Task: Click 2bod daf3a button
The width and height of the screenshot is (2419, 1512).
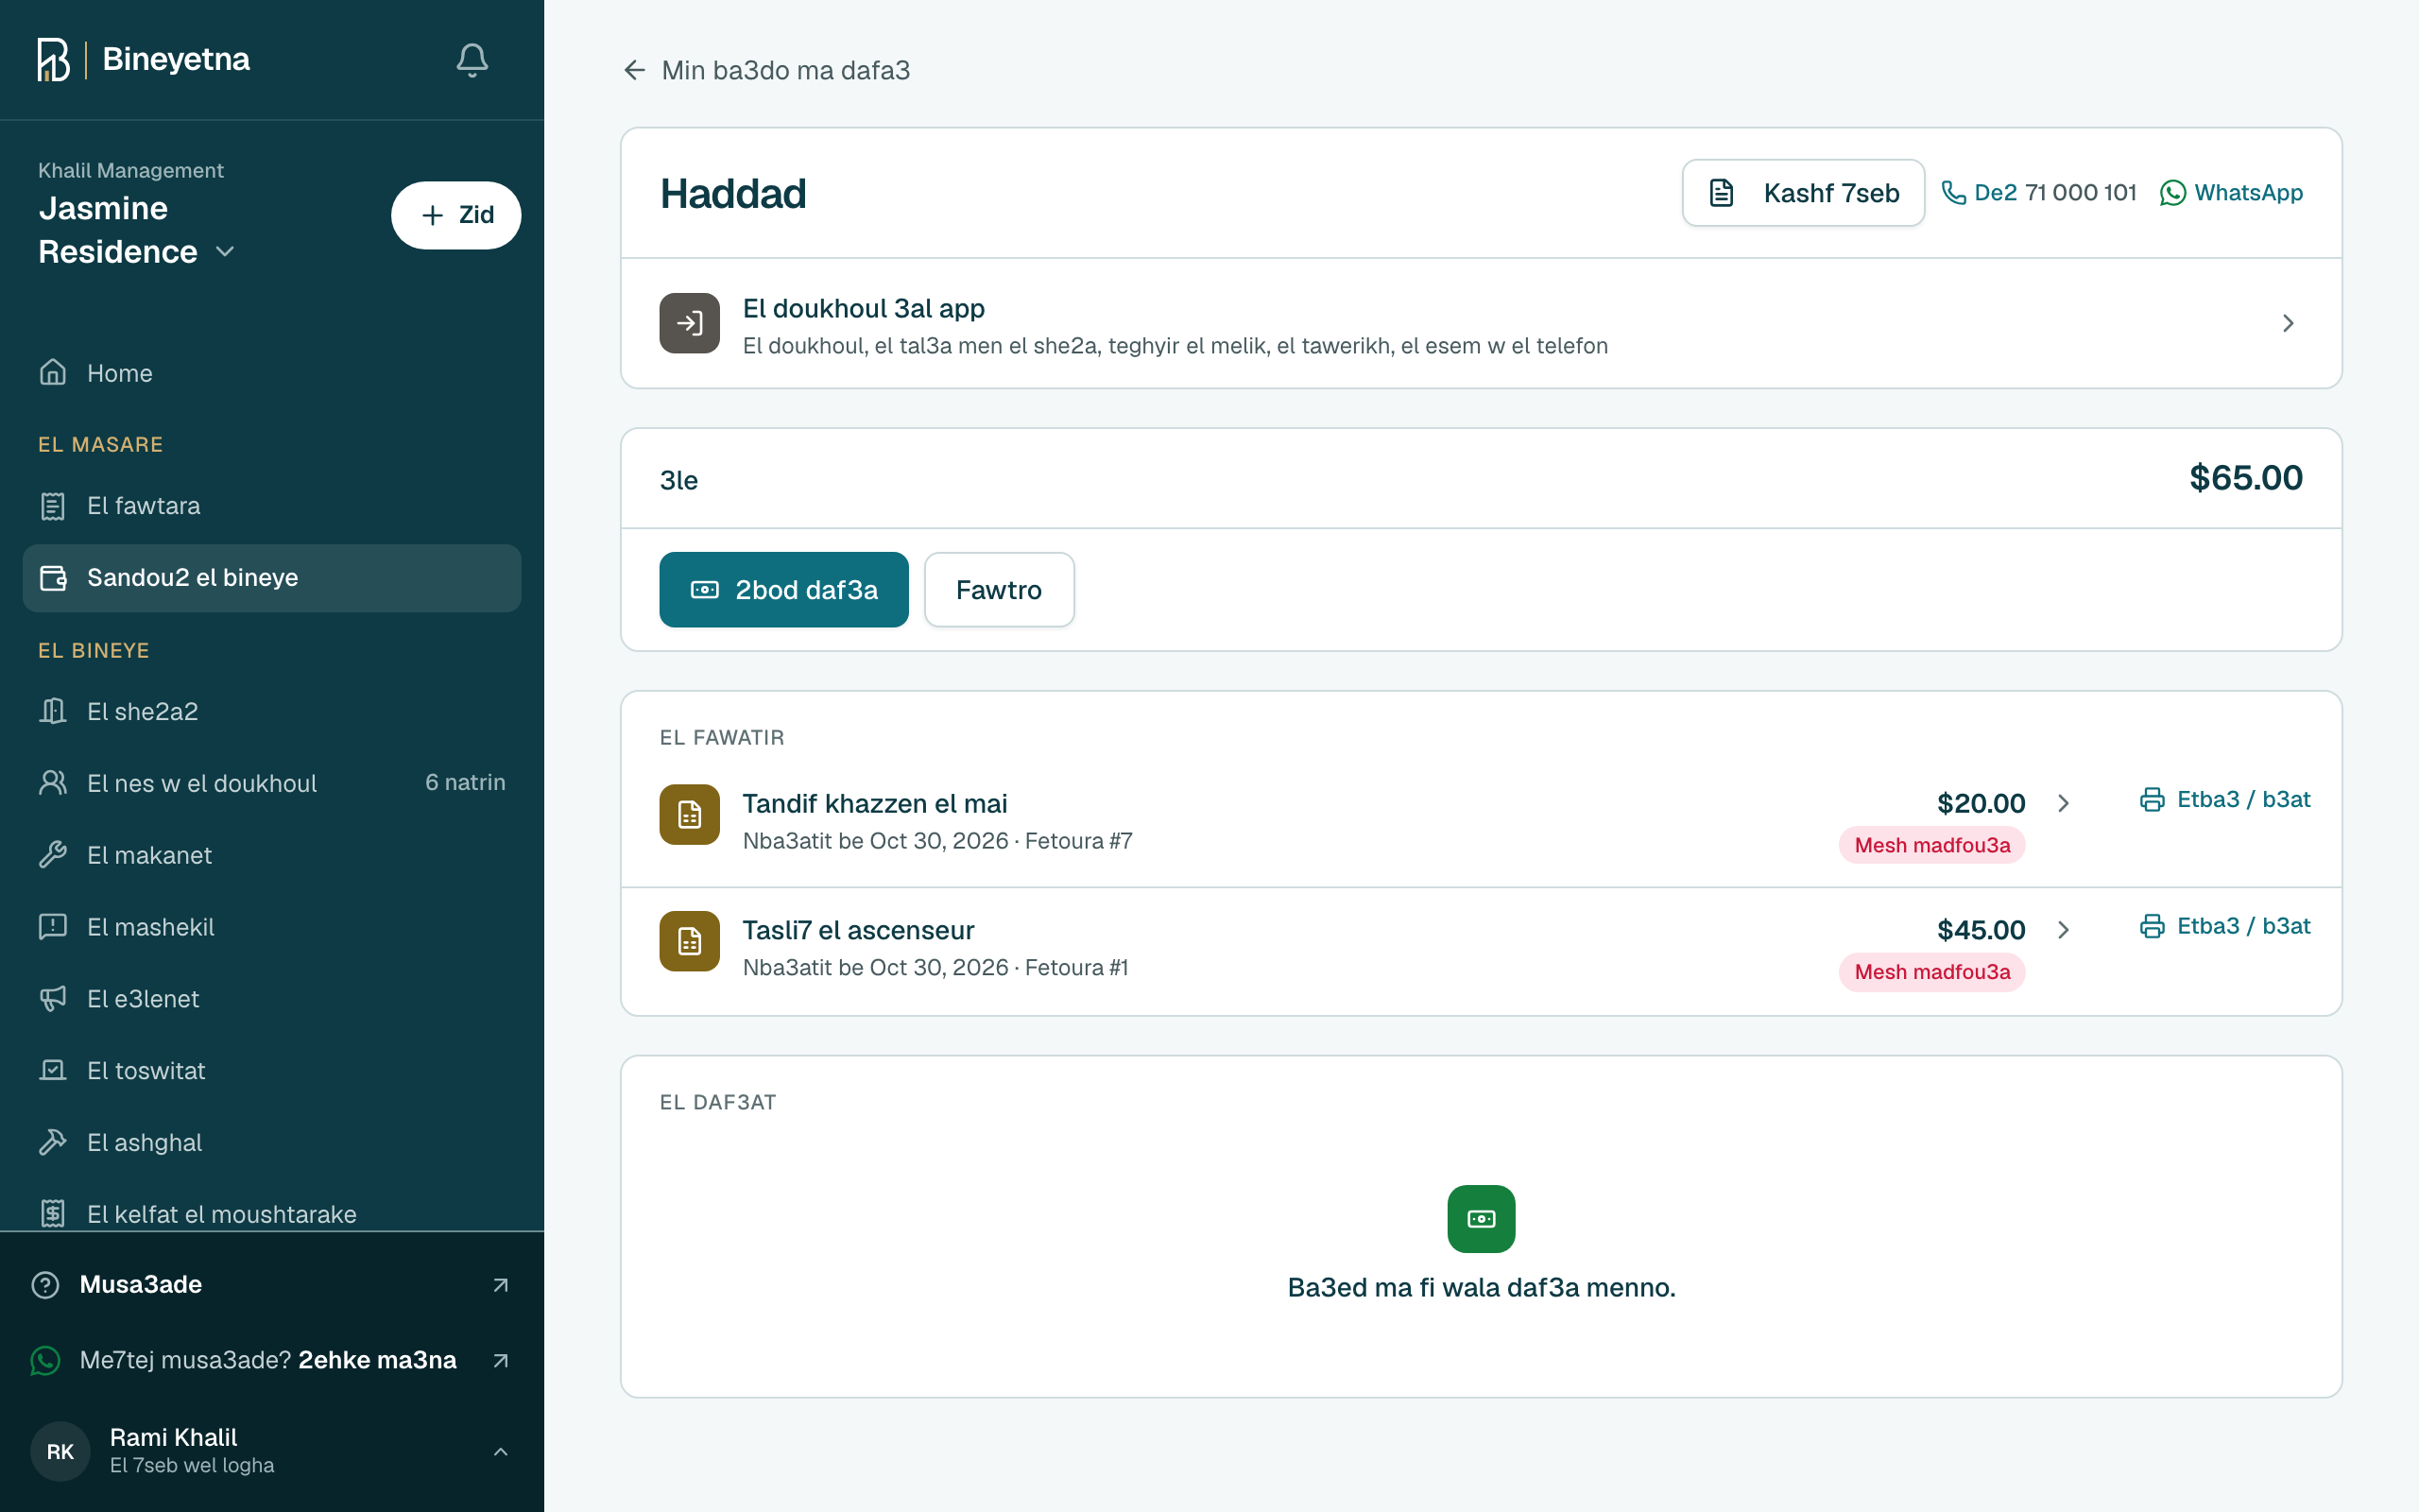Action: [x=783, y=590]
